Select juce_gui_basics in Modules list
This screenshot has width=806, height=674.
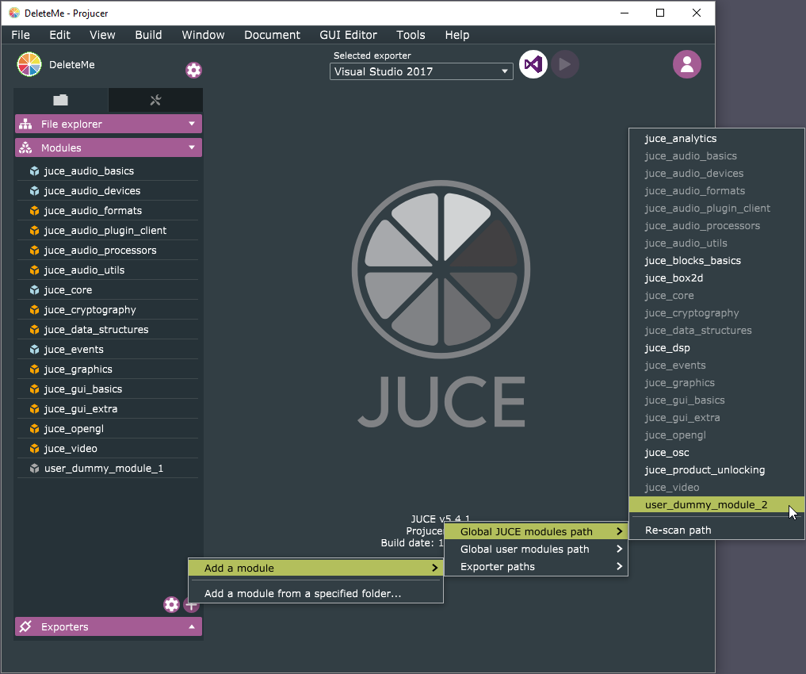(x=108, y=389)
